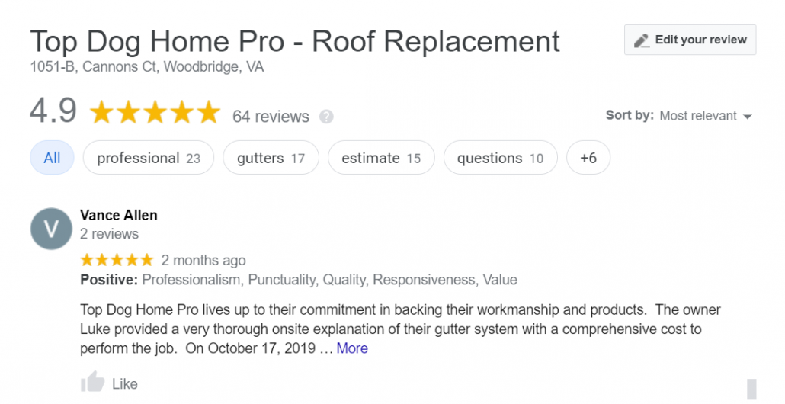Click the help question mark beside 64 reviews
This screenshot has width=785, height=404.
click(x=326, y=117)
